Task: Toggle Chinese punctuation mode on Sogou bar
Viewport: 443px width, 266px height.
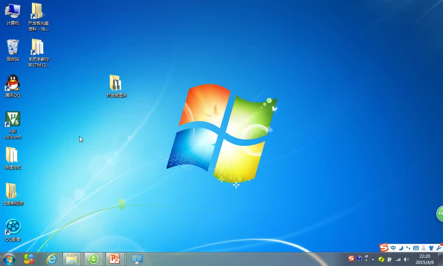Action: (x=408, y=248)
